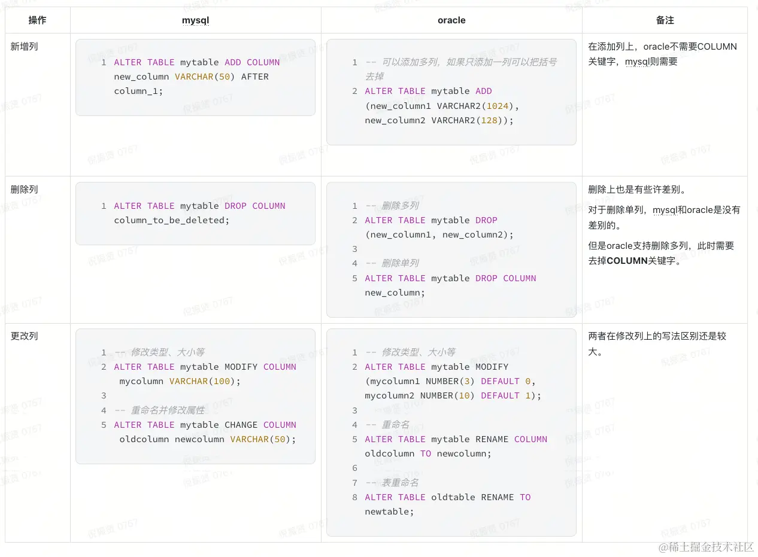Select the mysql DROP COLUMN statement
This screenshot has width=758, height=557.
coord(195,213)
